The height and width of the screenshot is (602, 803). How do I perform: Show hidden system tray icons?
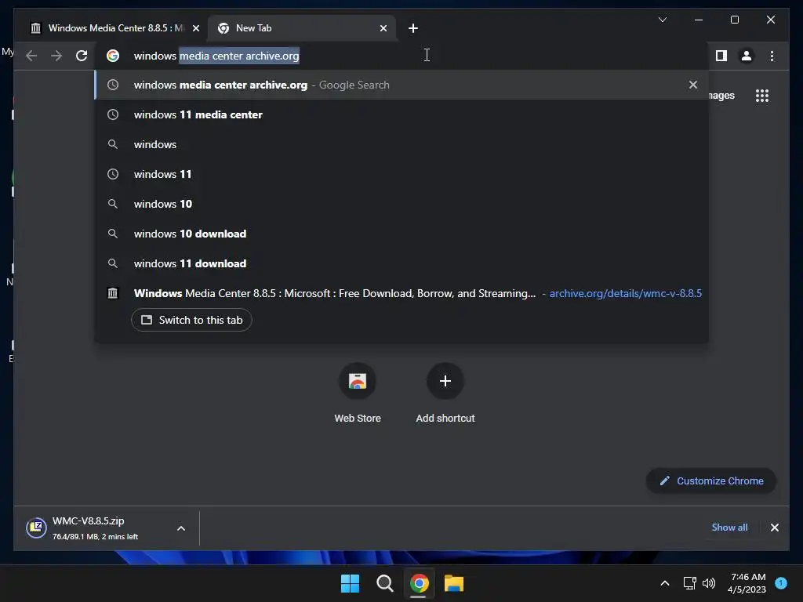665,583
